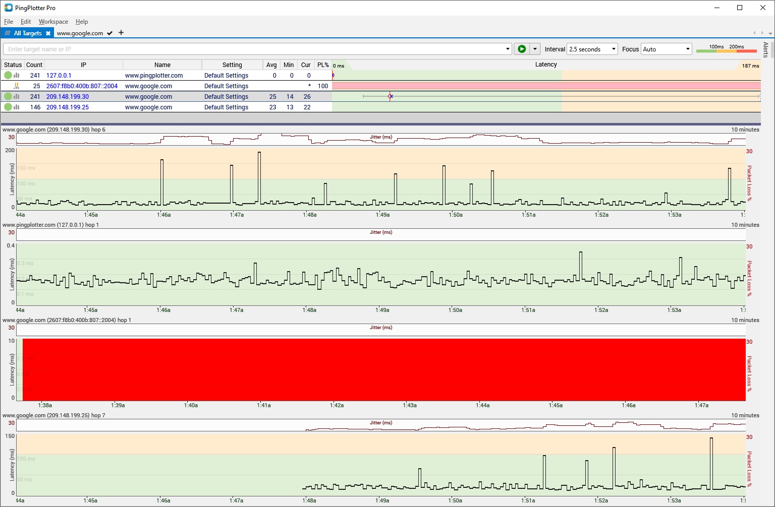775x507 pixels.
Task: Start tracing with the green play button
Action: [522, 49]
